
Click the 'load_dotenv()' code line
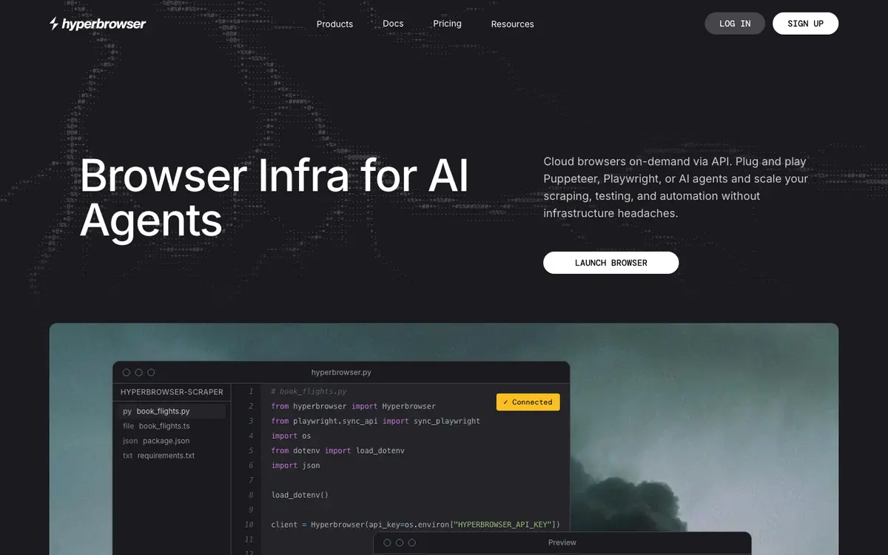point(300,495)
